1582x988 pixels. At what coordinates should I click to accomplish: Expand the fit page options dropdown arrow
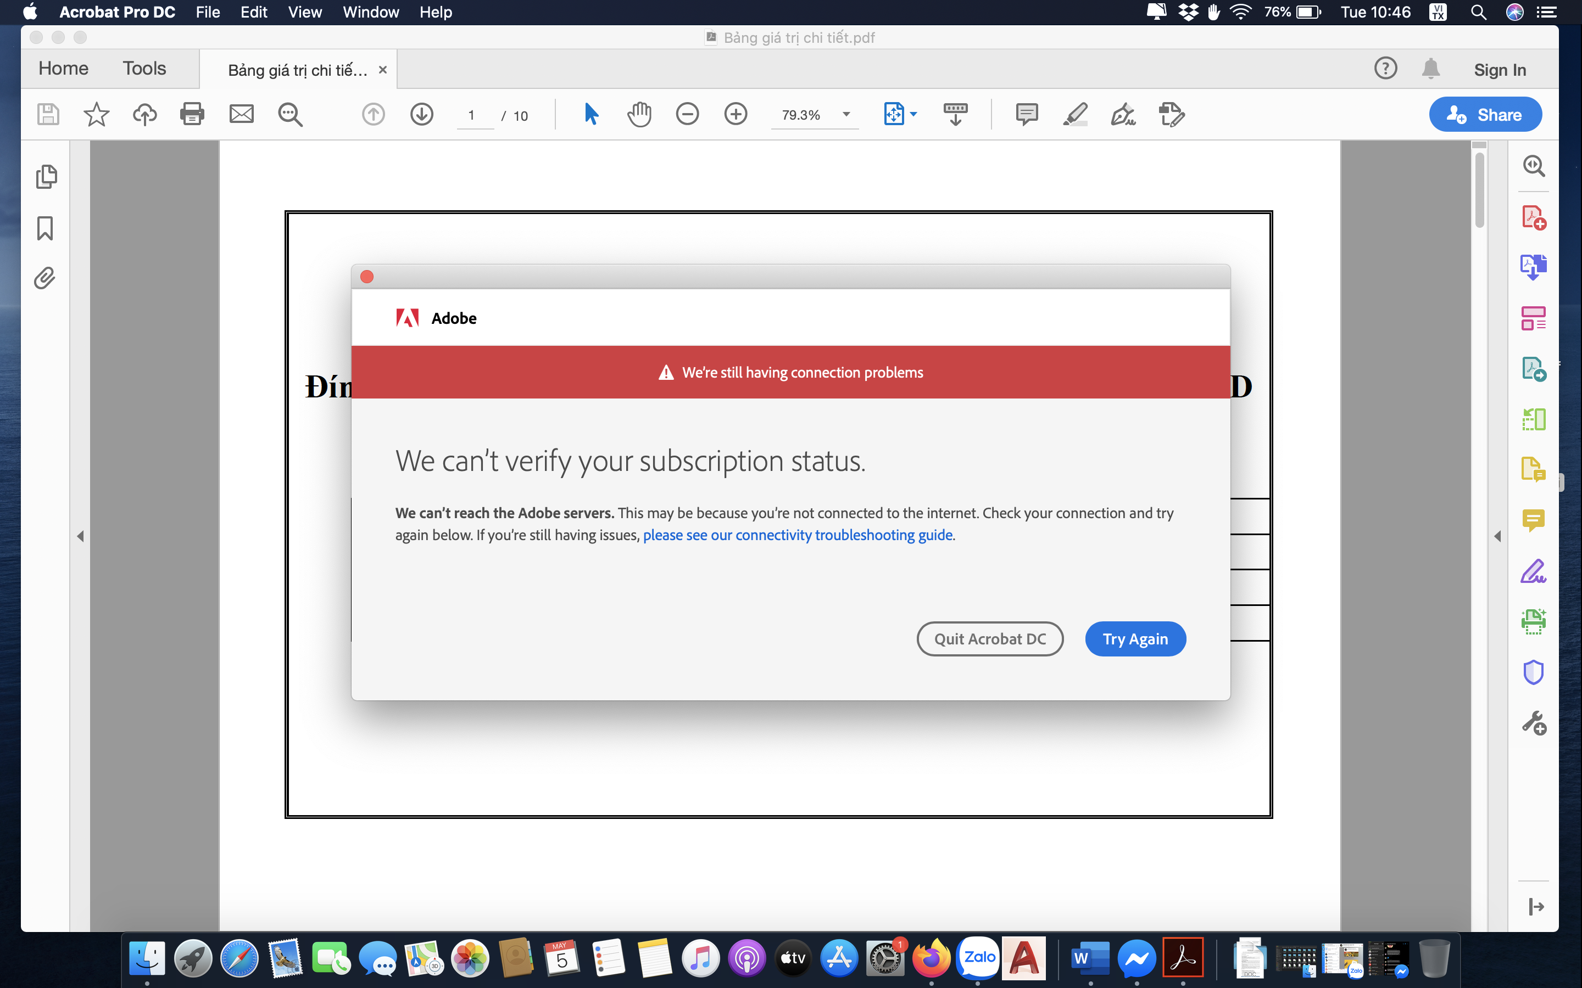(913, 114)
